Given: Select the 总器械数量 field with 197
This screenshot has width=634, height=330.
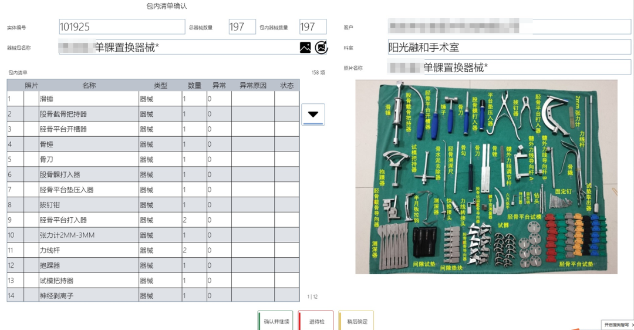Looking at the screenshot, I should (242, 26).
